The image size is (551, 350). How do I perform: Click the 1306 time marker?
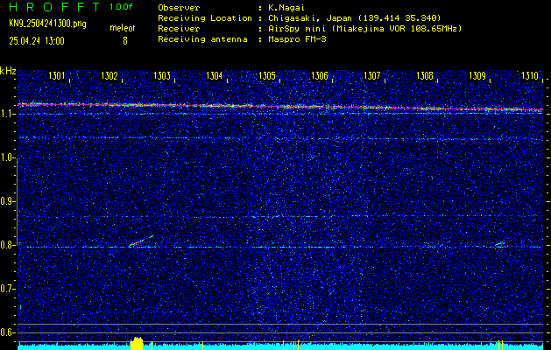point(320,76)
